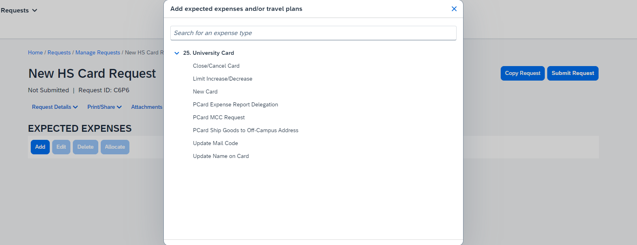Image resolution: width=637 pixels, height=245 pixels.
Task: Click the expense type search field
Action: [313, 33]
